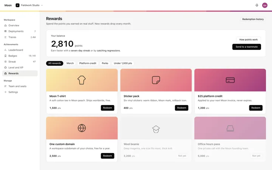The height and width of the screenshot is (170, 272).
Task: Click the Streak count of 47
Action: [34, 62]
